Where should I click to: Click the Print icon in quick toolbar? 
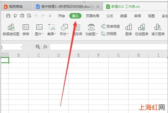click(x=22, y=16)
